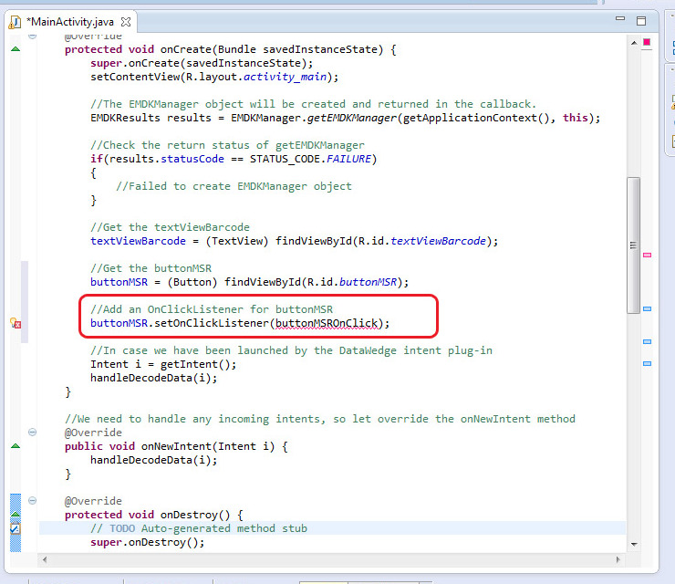Screen dimensions: 675x584
Task: Click the Java file icon on MainActivity tab
Action: [16, 20]
